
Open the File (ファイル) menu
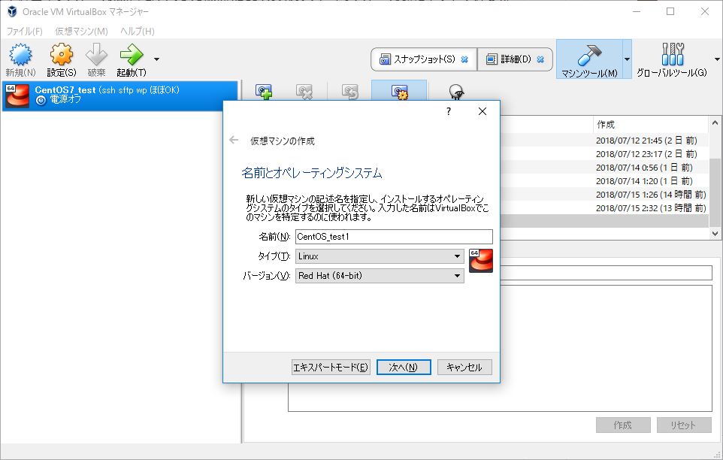pyautogui.click(x=25, y=31)
